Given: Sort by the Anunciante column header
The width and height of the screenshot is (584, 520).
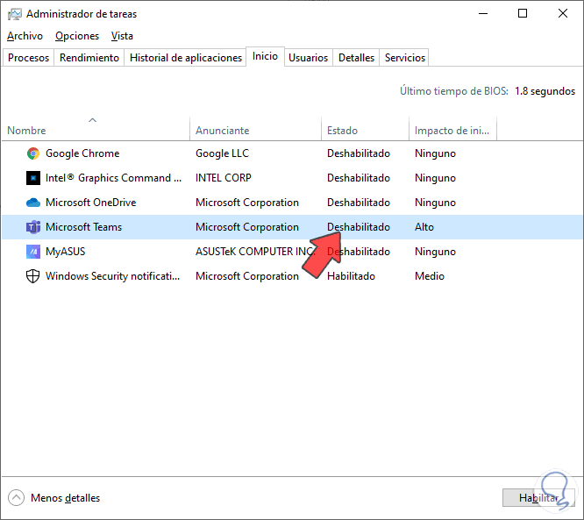Looking at the screenshot, I should pos(255,129).
